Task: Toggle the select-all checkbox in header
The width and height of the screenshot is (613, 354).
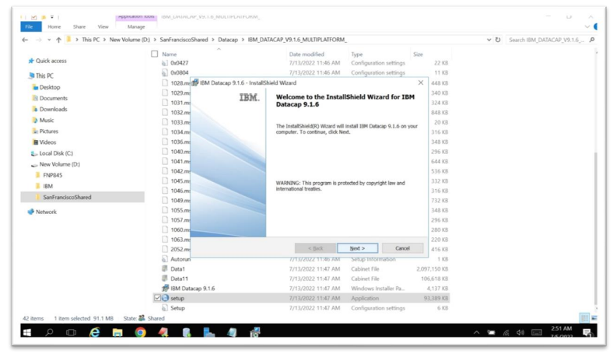Action: [x=155, y=54]
